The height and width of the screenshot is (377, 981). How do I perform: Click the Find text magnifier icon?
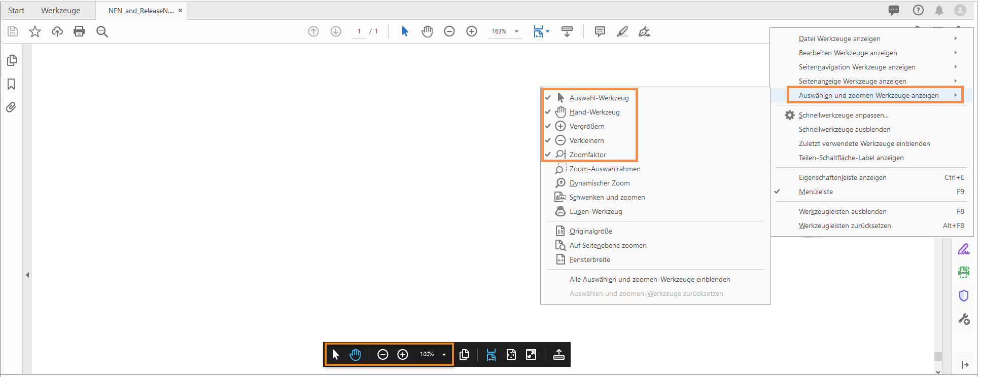pos(102,31)
